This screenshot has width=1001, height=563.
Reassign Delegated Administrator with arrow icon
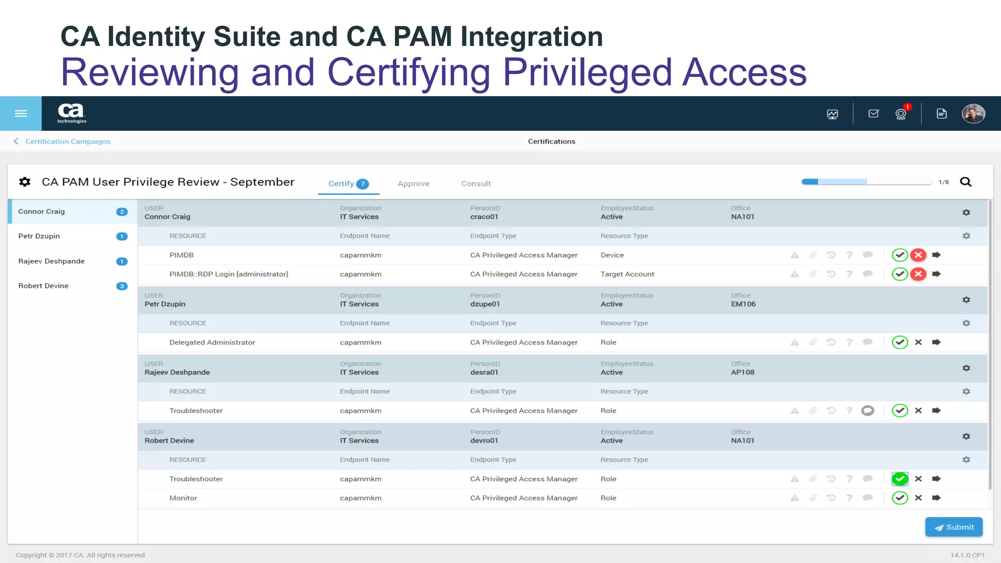(x=936, y=342)
